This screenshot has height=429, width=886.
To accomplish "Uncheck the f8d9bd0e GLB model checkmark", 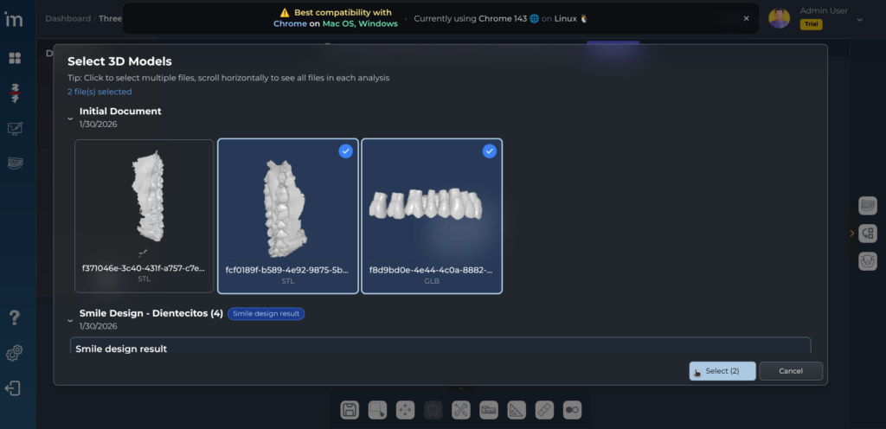I will (489, 151).
